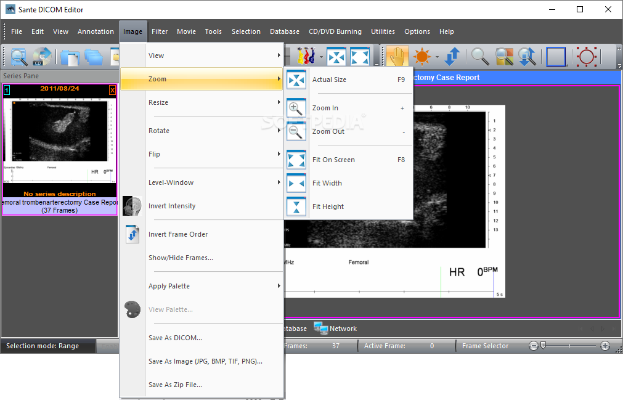623x400 pixels.
Task: Open the Annotation menu
Action: pos(96,31)
